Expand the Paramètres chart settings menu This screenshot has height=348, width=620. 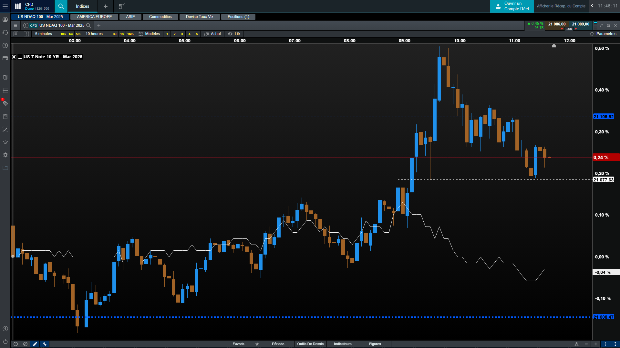603,34
